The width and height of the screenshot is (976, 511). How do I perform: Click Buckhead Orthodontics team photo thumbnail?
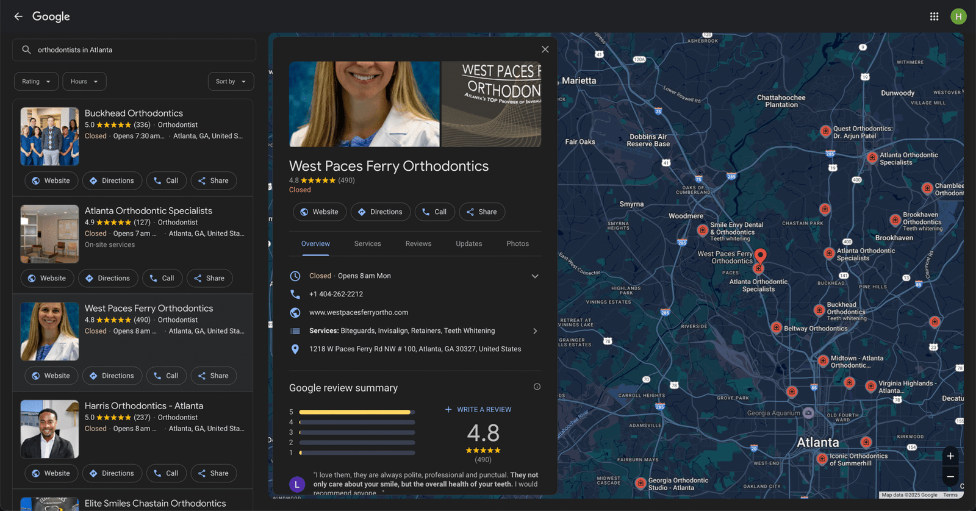(x=49, y=137)
